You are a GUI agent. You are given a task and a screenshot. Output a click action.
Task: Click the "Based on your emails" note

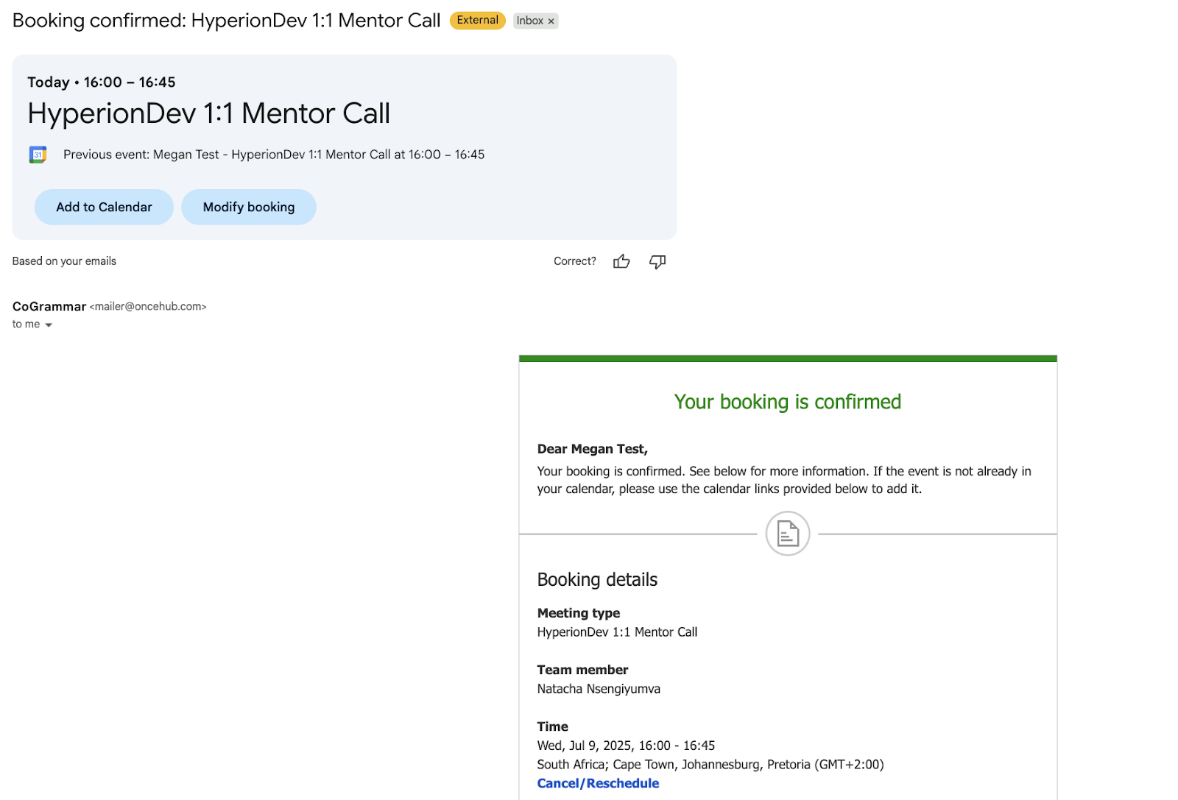(64, 261)
